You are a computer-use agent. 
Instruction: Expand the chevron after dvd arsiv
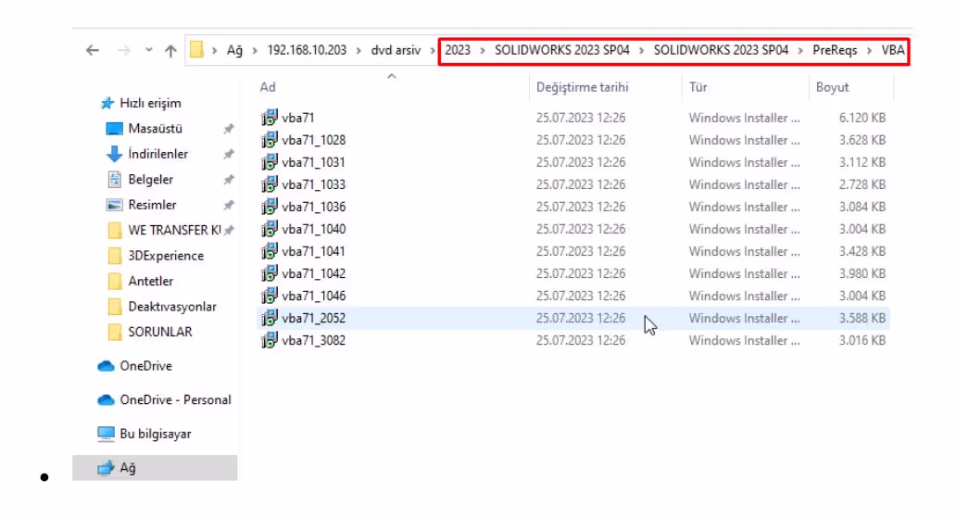click(433, 51)
